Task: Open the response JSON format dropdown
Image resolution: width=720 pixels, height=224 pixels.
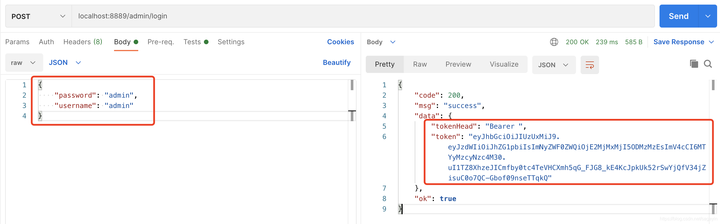Action: coord(554,65)
